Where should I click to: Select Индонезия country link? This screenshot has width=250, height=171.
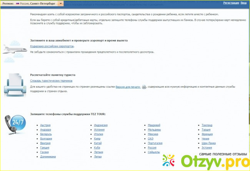tap(100, 125)
